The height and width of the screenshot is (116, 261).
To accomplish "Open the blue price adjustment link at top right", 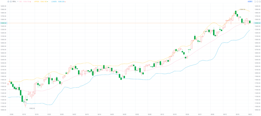I will click(250, 1).
